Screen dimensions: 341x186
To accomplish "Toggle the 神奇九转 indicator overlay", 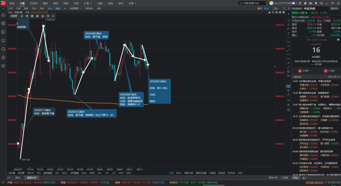I will (x=188, y=173).
